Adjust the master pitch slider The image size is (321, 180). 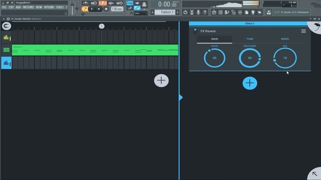(77, 8)
